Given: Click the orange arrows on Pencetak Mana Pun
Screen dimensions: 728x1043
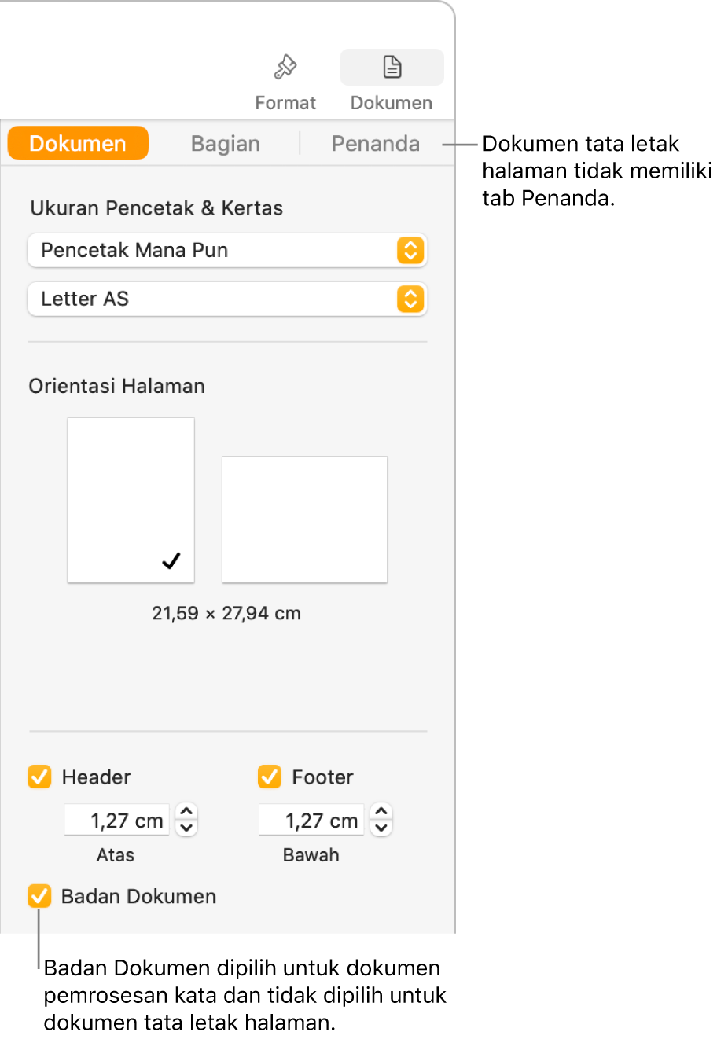Looking at the screenshot, I should click(410, 250).
